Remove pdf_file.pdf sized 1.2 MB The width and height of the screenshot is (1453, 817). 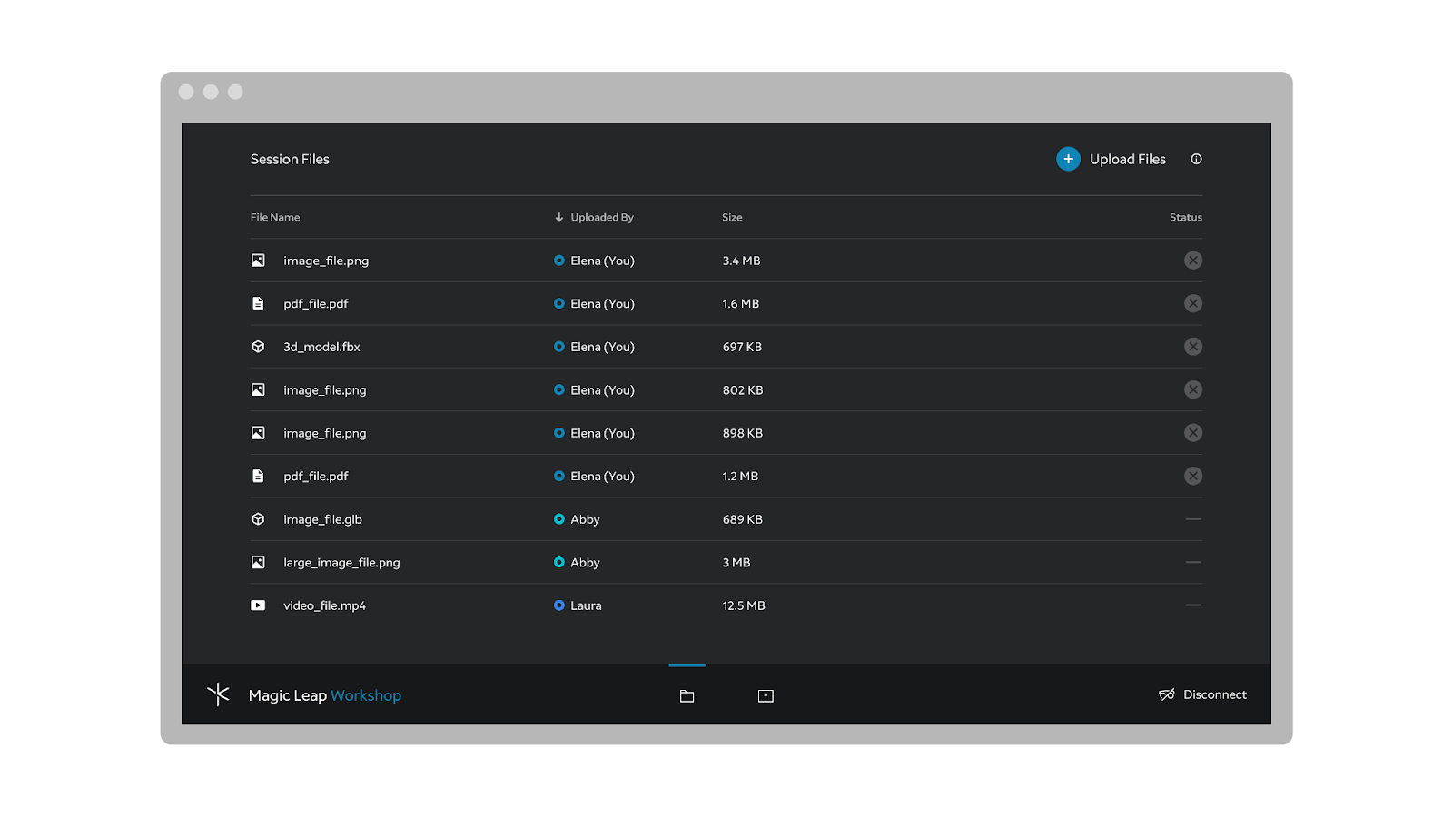1193,476
